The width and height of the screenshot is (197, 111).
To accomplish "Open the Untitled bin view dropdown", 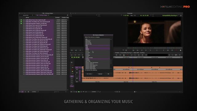I will 35,92.
